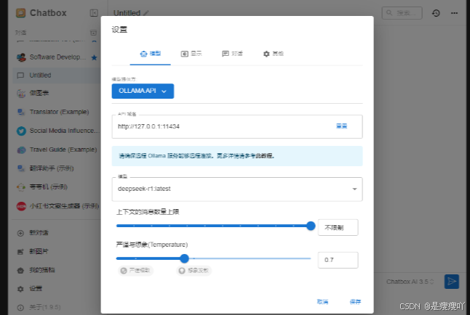Click the 翻译助手 (示例) icon
The height and width of the screenshot is (315, 470).
point(21,168)
